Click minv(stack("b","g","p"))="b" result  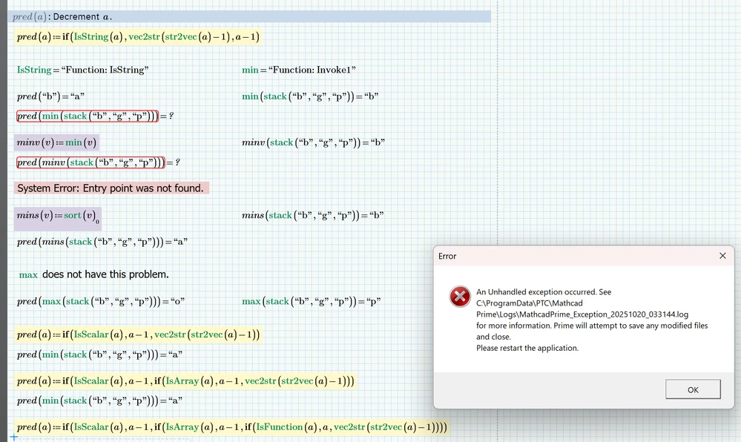(313, 142)
